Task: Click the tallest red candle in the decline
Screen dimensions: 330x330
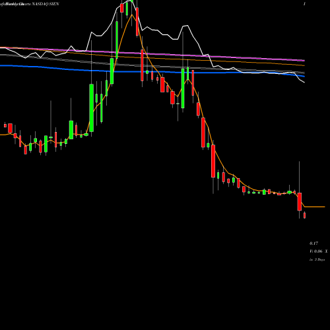Action: click(x=213, y=161)
